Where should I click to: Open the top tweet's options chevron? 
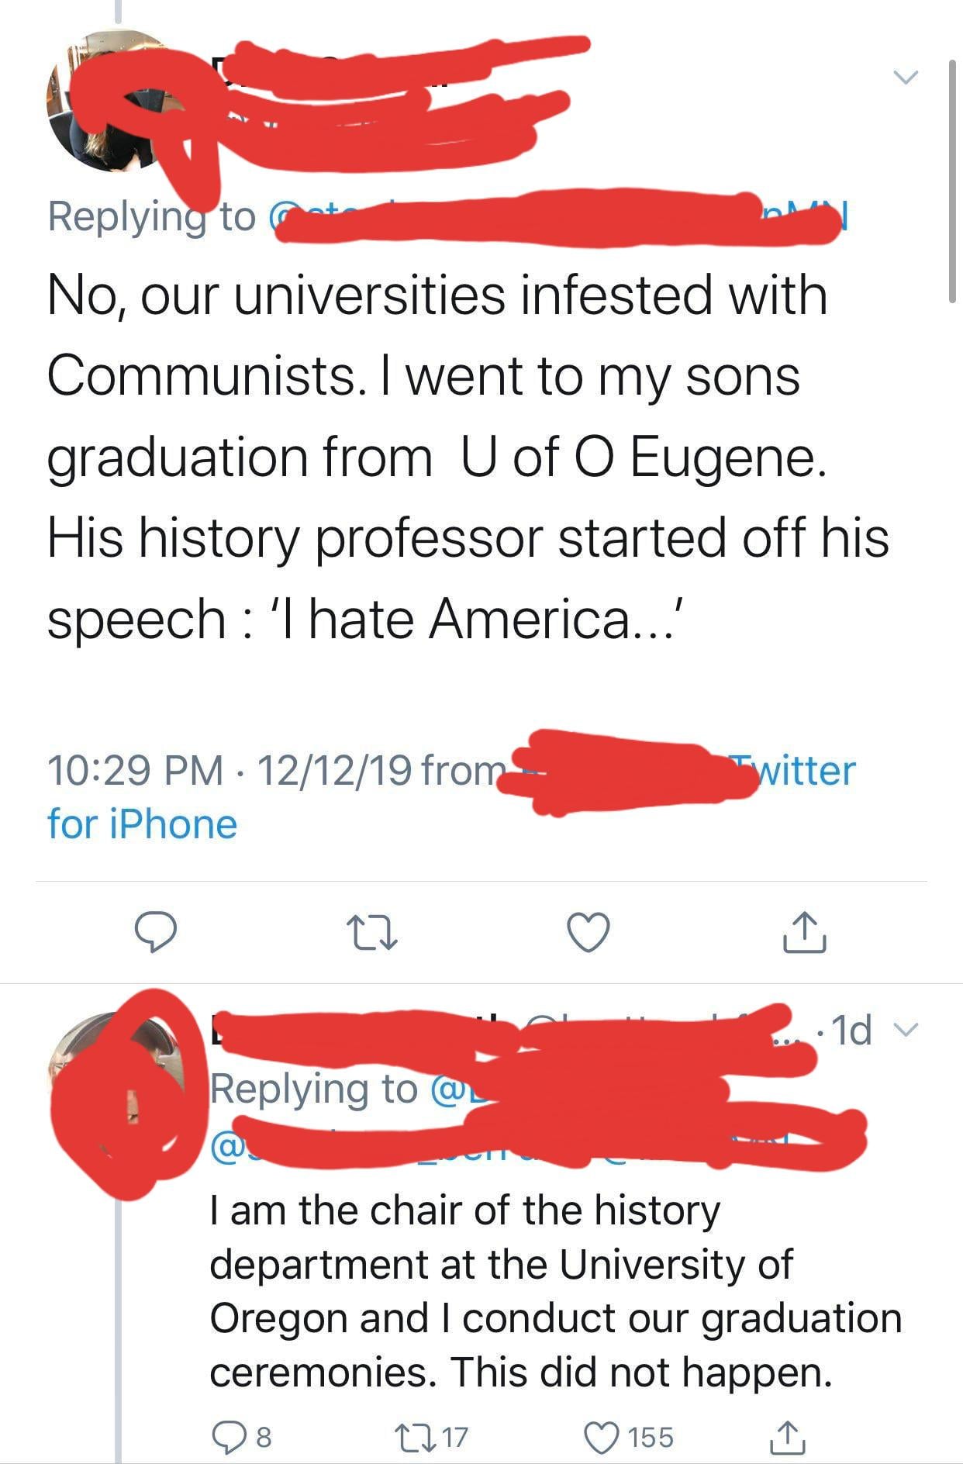[x=904, y=78]
